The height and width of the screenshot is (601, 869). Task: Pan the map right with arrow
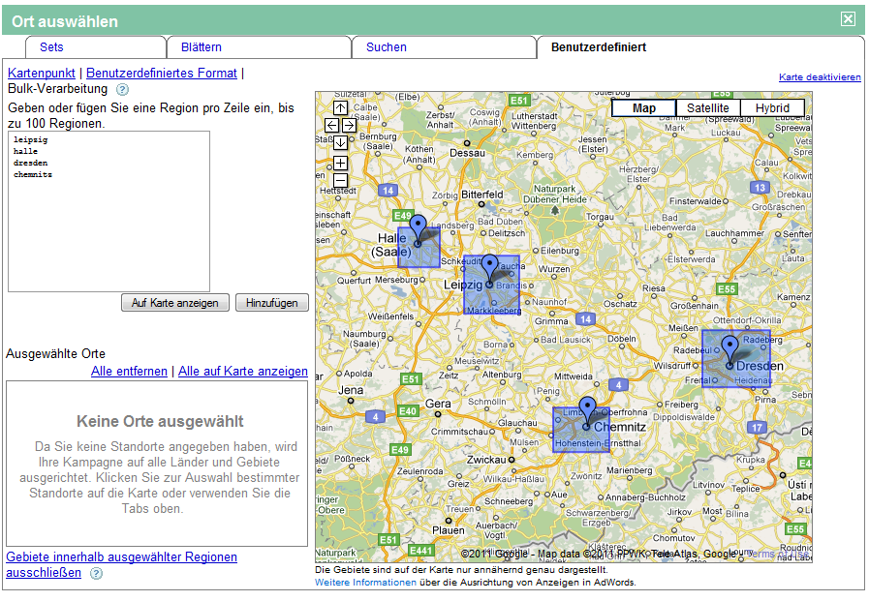(x=349, y=125)
